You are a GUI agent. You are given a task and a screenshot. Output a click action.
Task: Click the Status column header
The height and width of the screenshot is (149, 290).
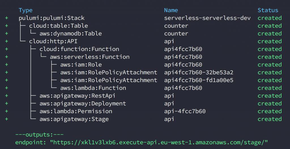tap(268, 10)
